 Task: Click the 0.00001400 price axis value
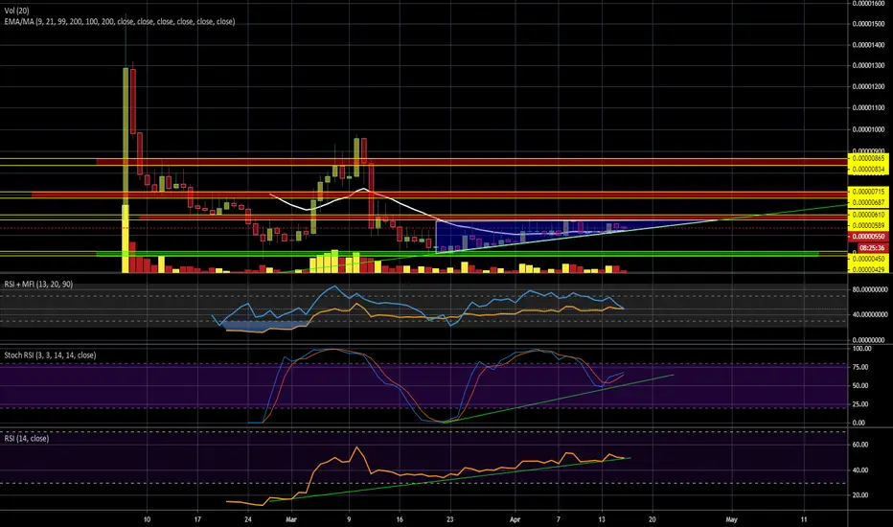[868, 45]
